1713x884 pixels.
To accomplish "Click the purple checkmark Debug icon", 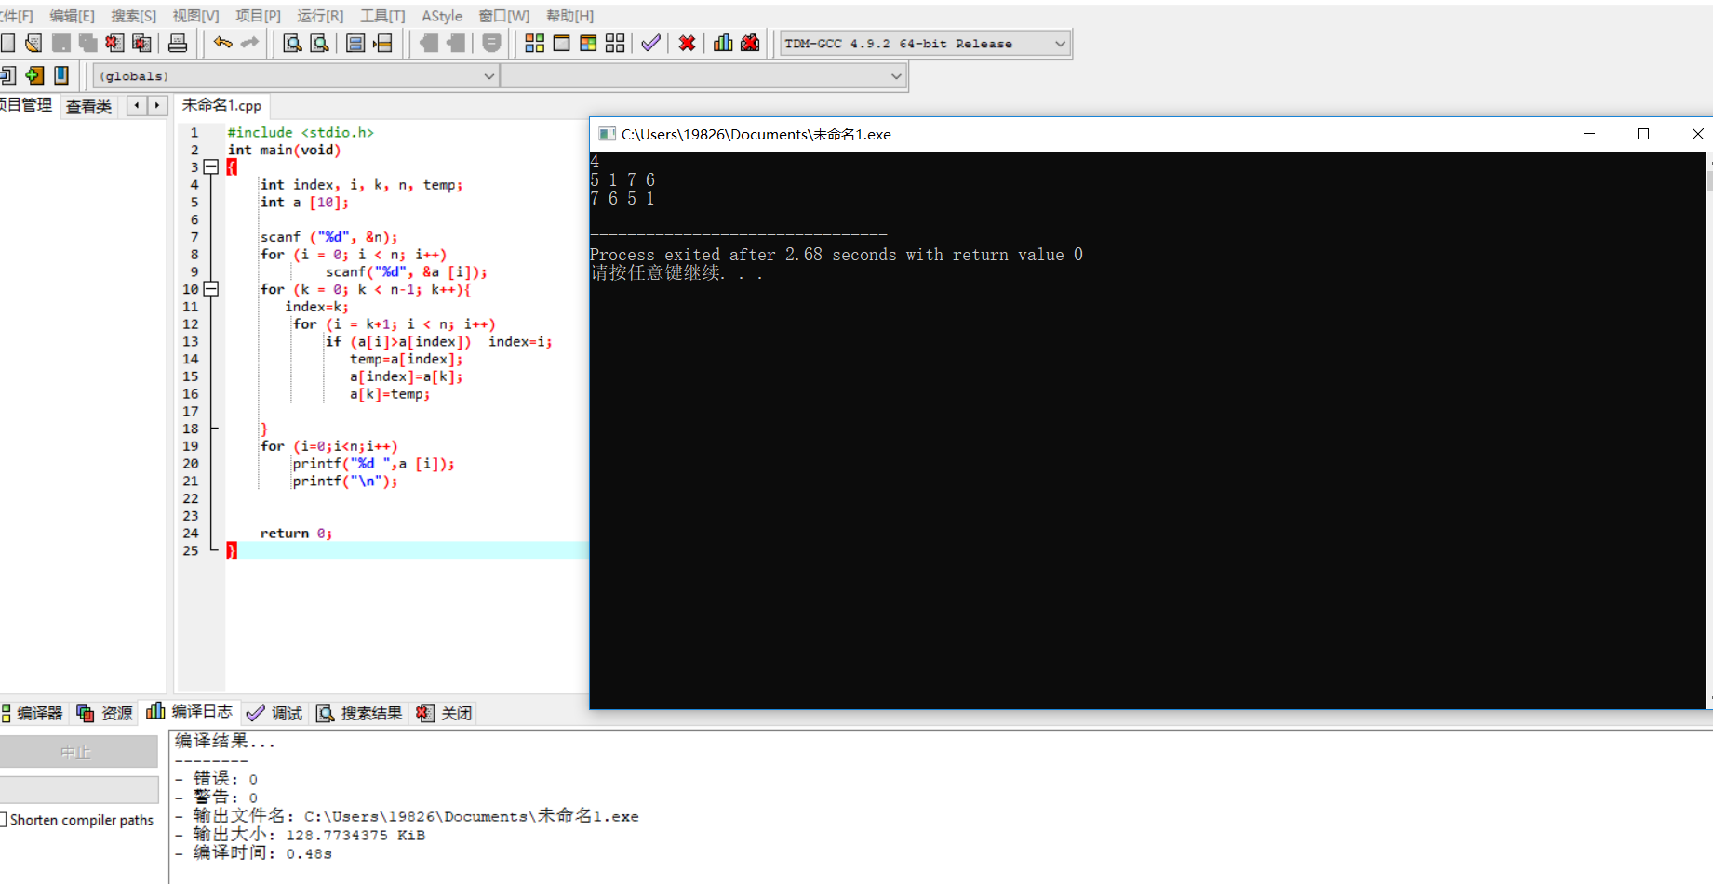I will (x=651, y=43).
